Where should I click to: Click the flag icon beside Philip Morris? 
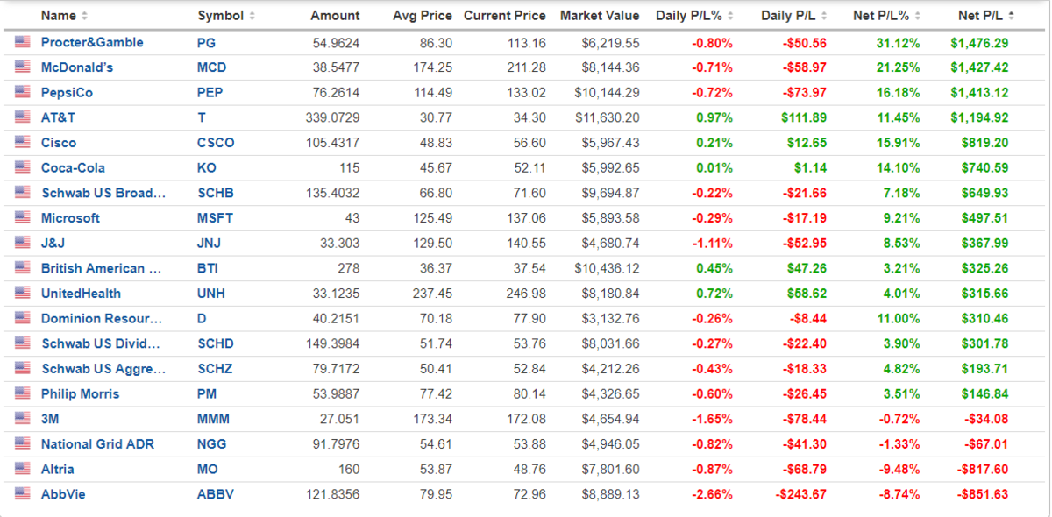point(22,393)
